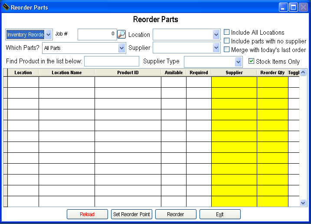This screenshot has height=224, width=311.
Task: Click the magnifier icon beside Job #
Action: point(121,34)
